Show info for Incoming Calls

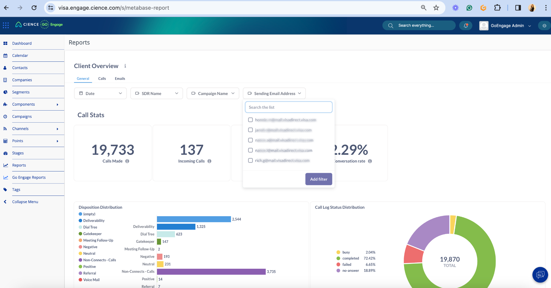209,161
